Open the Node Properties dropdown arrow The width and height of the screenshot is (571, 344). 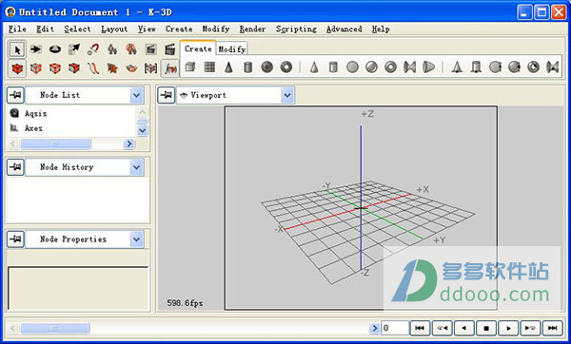coord(136,239)
